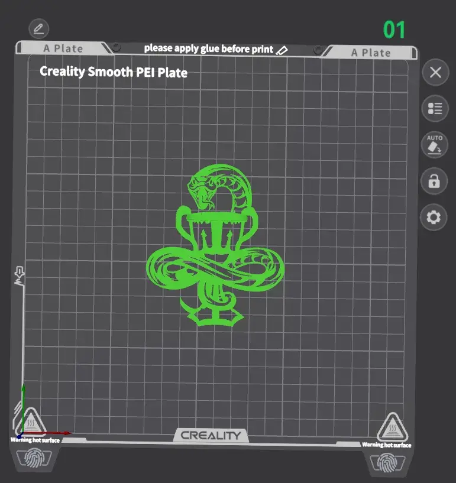456x483 pixels.
Task: Run auto orient on this plate
Action: click(x=434, y=145)
